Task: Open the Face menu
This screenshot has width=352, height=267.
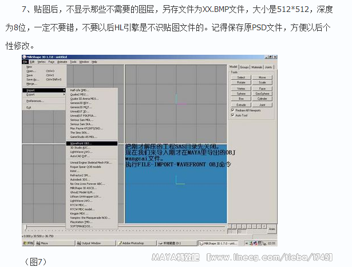Action: [x=52, y=62]
